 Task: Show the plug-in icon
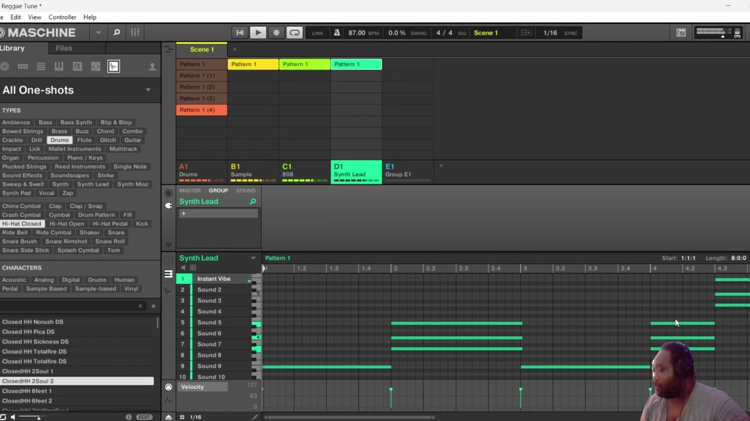[169, 205]
